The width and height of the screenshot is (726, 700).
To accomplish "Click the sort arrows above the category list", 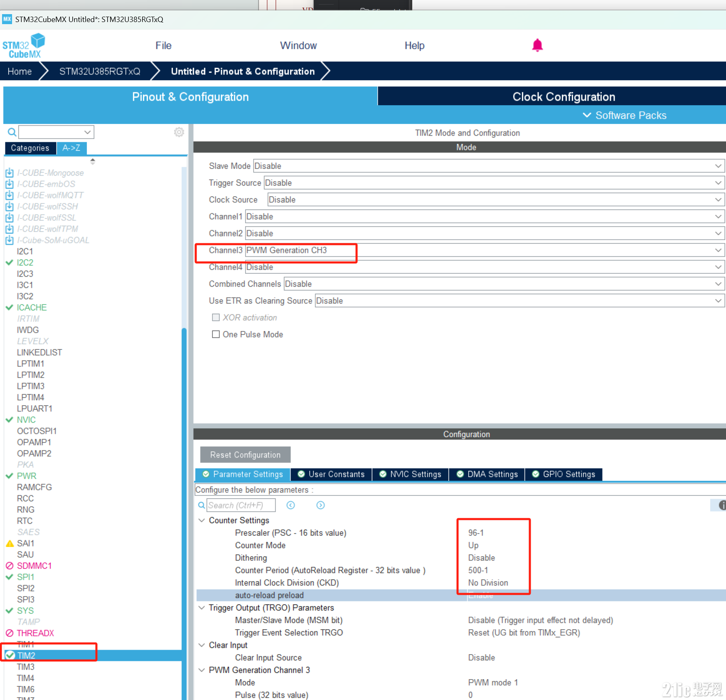I will point(93,161).
